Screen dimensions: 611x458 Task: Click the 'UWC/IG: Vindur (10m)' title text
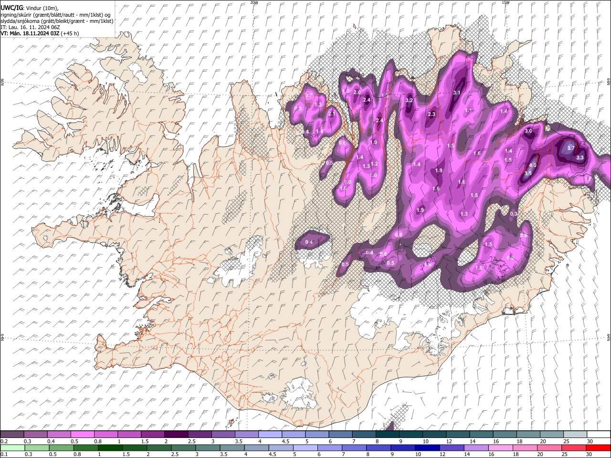pyautogui.click(x=29, y=8)
